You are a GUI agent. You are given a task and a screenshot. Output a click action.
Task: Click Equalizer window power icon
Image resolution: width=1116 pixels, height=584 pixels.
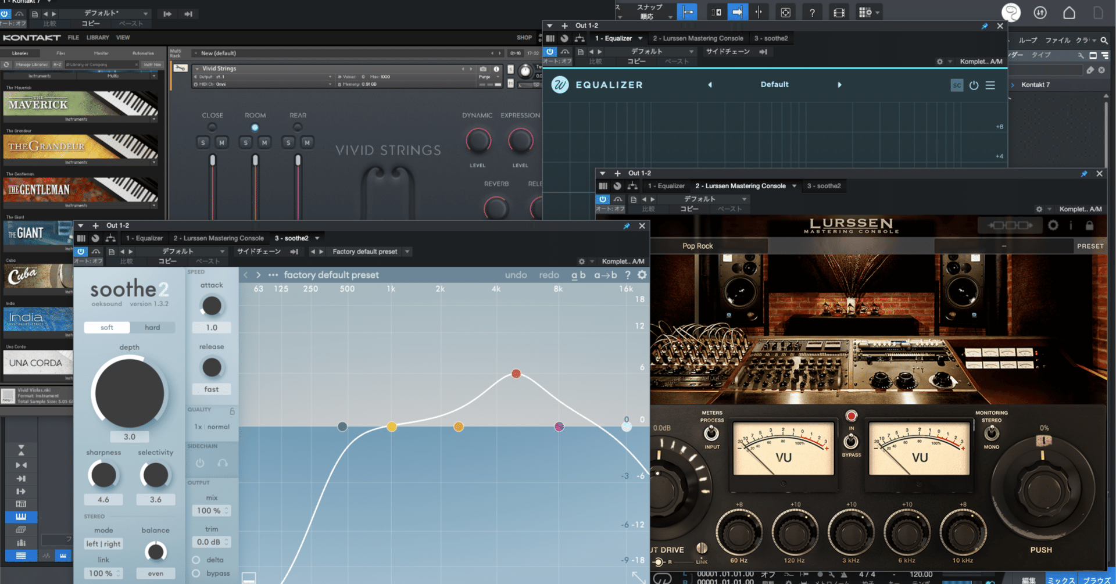tap(974, 85)
